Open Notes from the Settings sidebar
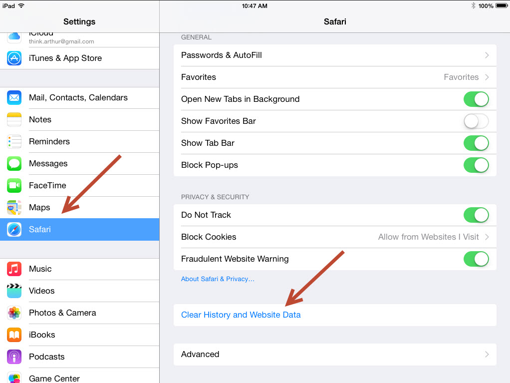Image resolution: width=510 pixels, height=383 pixels. pos(40,119)
